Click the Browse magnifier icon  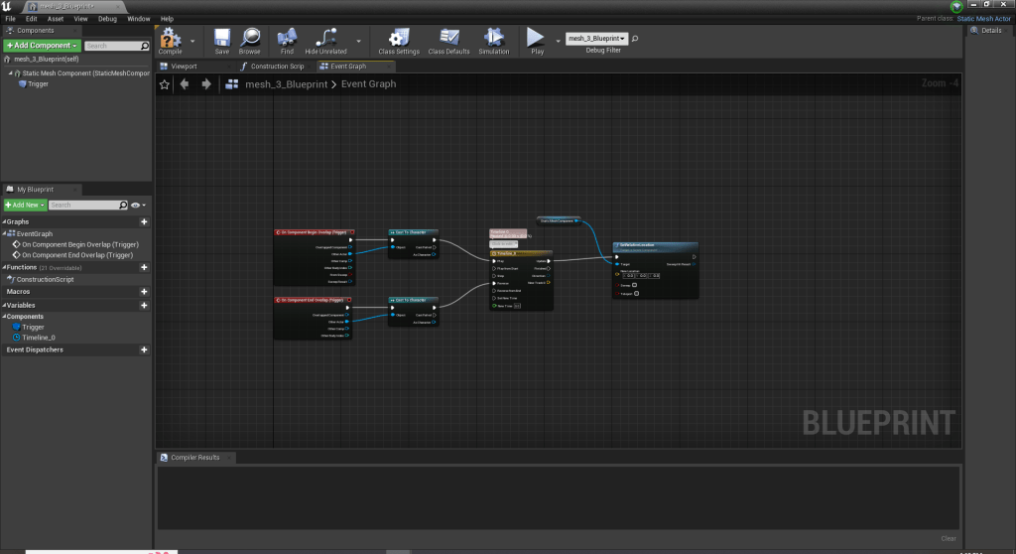click(249, 39)
